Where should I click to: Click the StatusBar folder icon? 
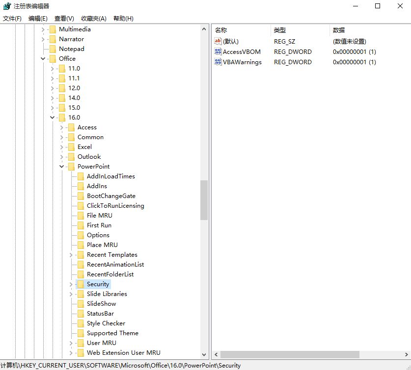(81, 314)
